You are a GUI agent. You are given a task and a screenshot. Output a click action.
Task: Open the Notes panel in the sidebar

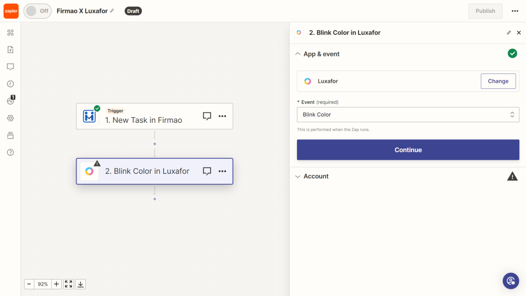coord(10,66)
